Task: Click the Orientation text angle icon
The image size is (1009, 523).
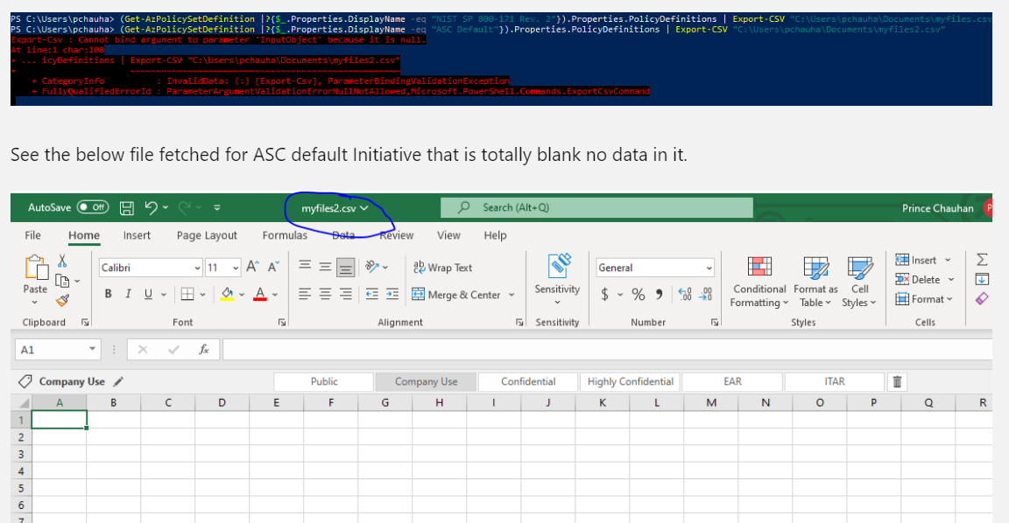Action: [372, 266]
